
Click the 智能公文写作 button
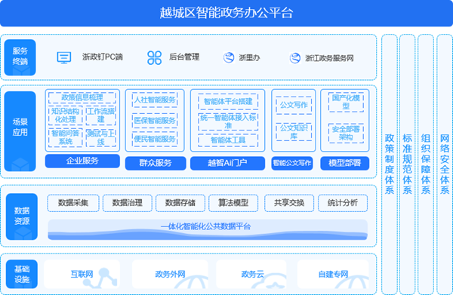coord(292,163)
